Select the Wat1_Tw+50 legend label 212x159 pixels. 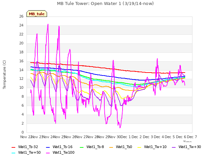(x=29, y=153)
